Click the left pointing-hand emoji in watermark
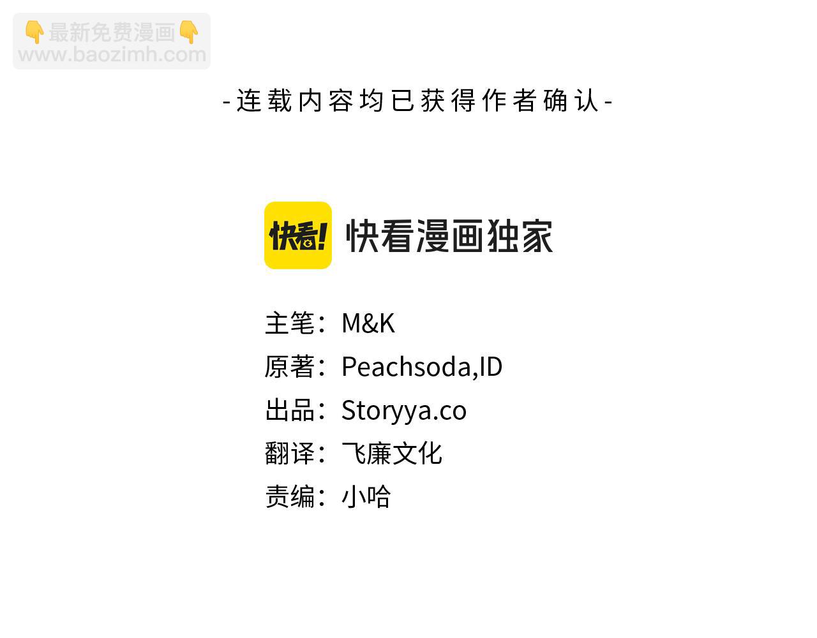Viewport: 817px width, 638px height. click(x=34, y=32)
